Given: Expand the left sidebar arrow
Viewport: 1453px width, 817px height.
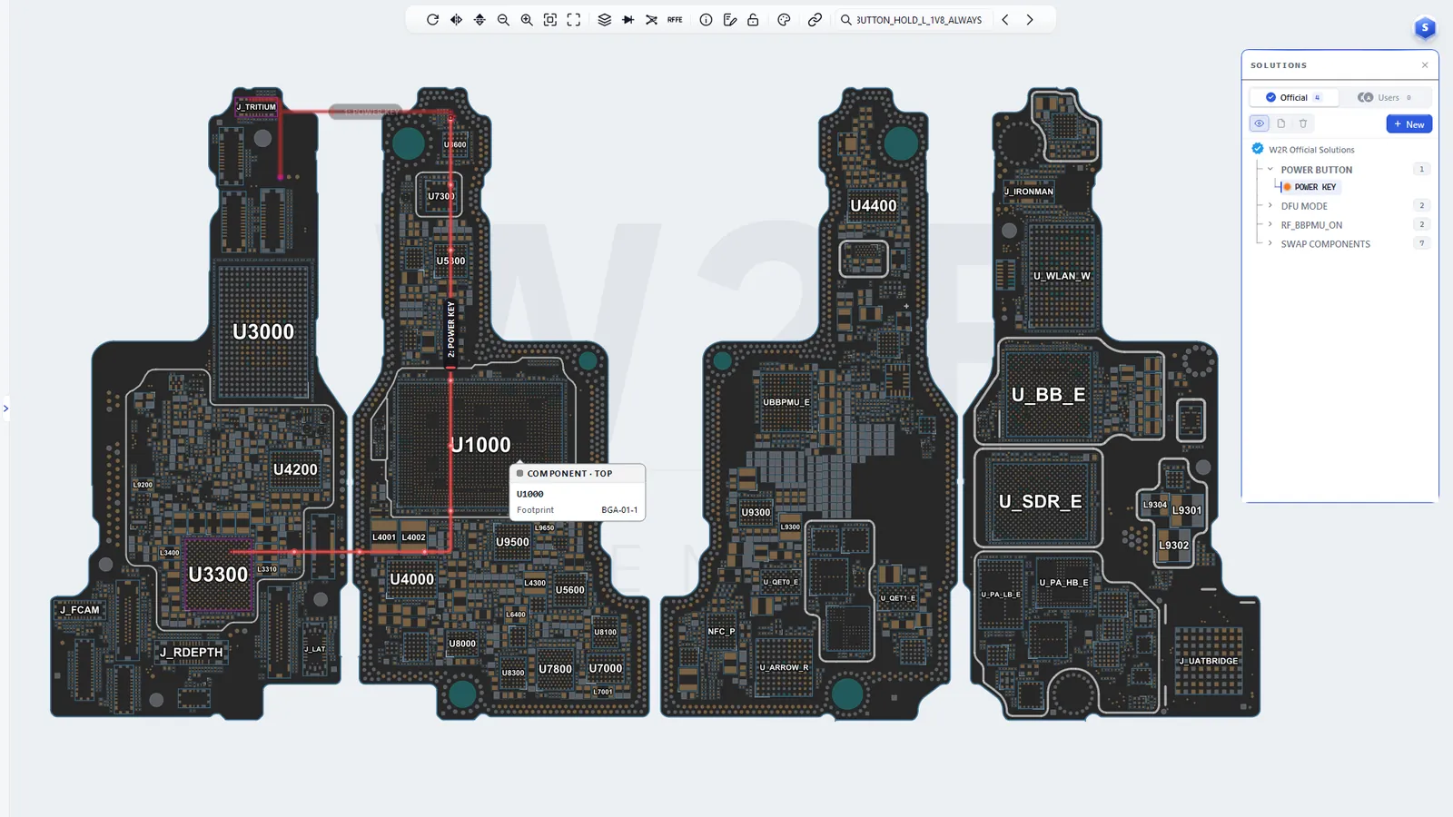Looking at the screenshot, I should [x=5, y=408].
